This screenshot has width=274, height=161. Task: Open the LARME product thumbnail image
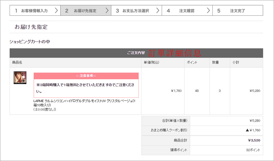(x=20, y=78)
